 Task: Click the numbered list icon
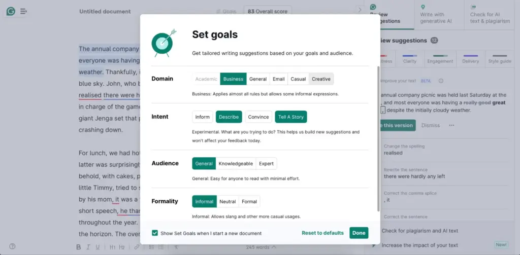point(151,247)
